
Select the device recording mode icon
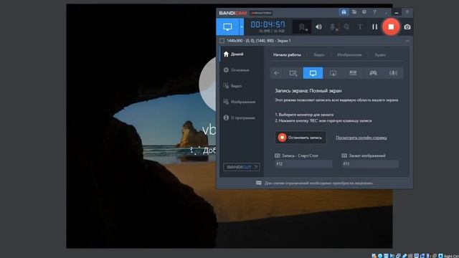click(x=353, y=73)
